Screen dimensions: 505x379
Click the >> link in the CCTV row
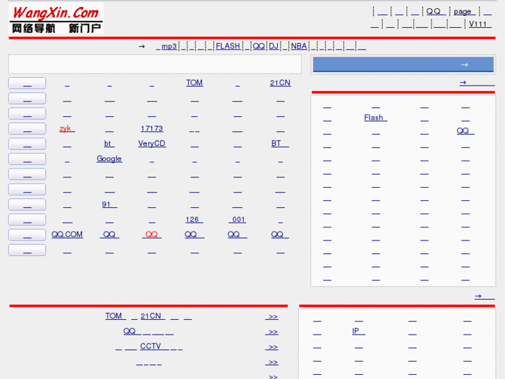tap(272, 347)
